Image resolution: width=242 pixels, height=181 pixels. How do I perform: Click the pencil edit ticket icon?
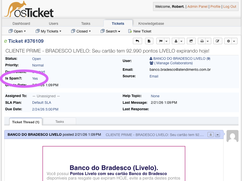click(x=218, y=41)
